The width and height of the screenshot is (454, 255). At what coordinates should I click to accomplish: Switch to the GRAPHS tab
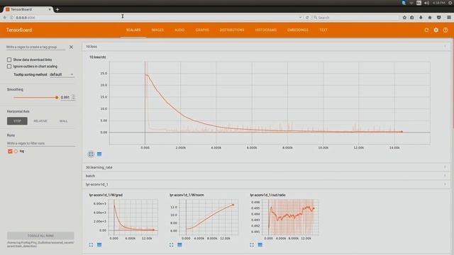coord(202,30)
